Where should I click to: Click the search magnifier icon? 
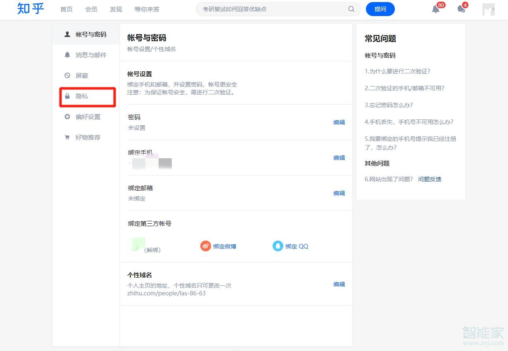pos(351,9)
